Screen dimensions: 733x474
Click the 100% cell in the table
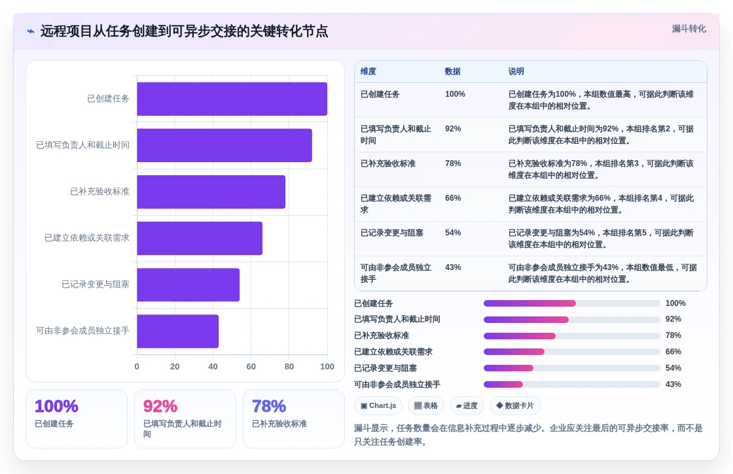click(x=455, y=94)
